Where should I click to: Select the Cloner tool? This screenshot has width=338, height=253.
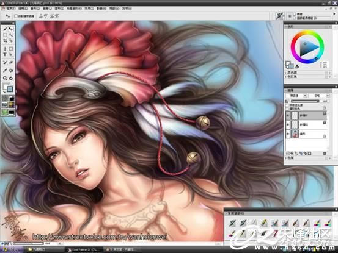pos(5,63)
